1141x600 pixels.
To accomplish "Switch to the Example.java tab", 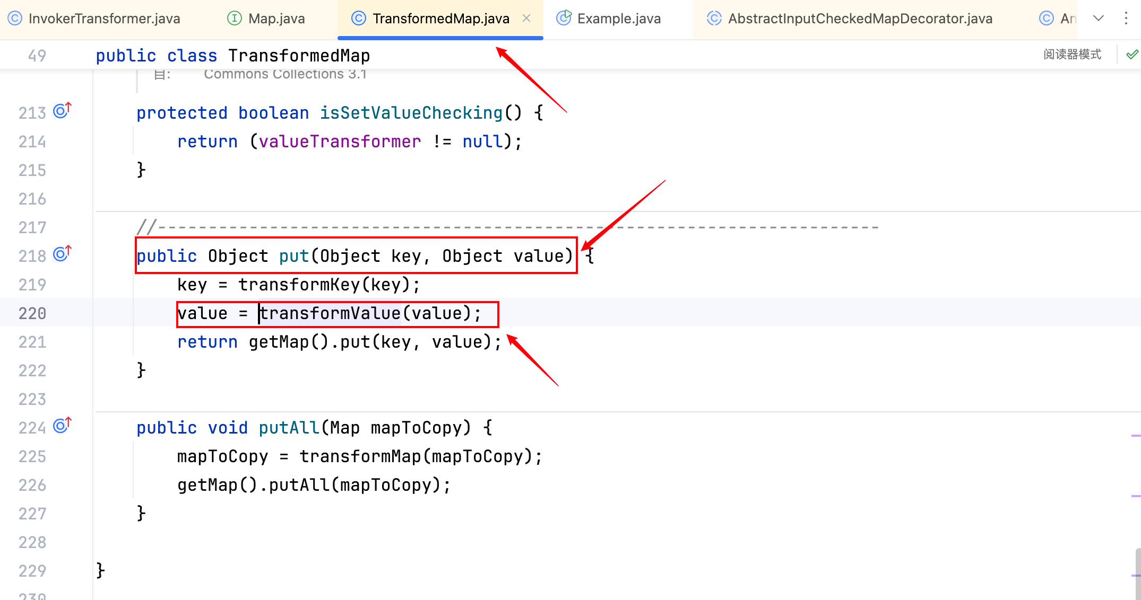I will click(x=618, y=19).
